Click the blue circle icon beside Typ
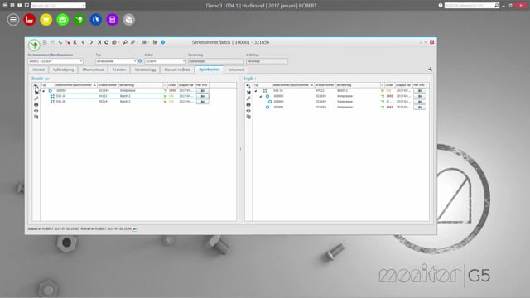This screenshot has width=530, height=298. (x=140, y=60)
